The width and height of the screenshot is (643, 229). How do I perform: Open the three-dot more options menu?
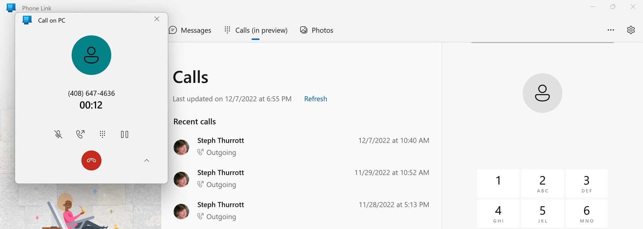(611, 30)
